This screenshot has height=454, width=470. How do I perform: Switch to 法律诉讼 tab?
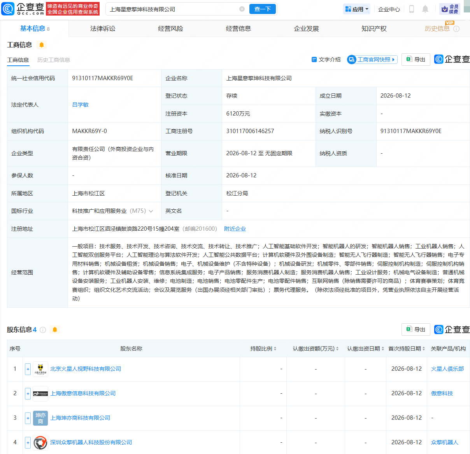click(x=103, y=29)
